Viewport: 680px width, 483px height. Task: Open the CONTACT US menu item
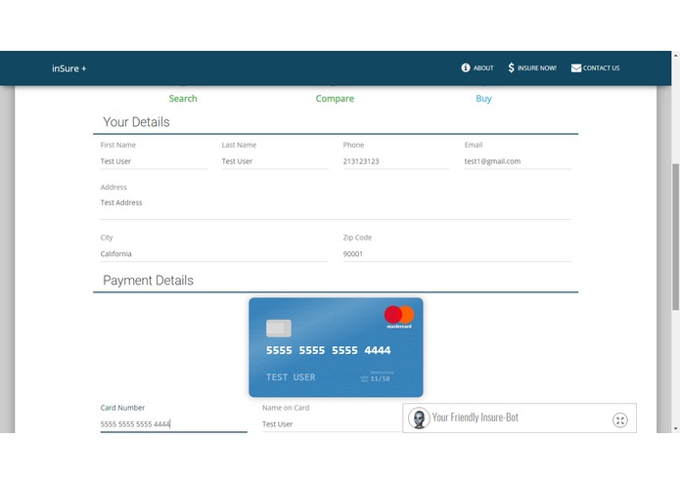point(596,68)
